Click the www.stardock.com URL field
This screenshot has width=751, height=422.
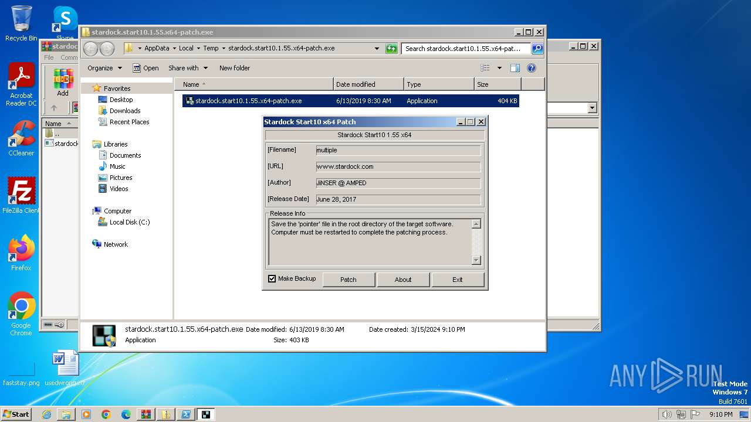(x=398, y=167)
